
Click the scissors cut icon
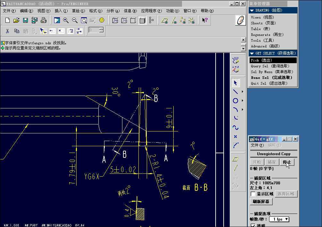[x=8, y=31]
